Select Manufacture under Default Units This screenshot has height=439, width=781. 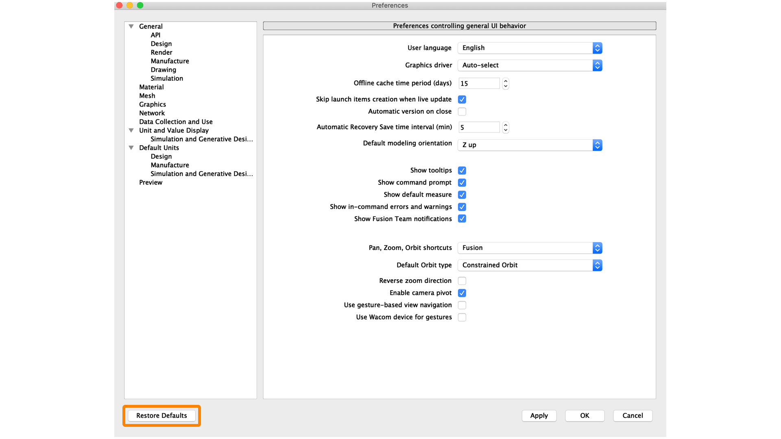coord(170,165)
